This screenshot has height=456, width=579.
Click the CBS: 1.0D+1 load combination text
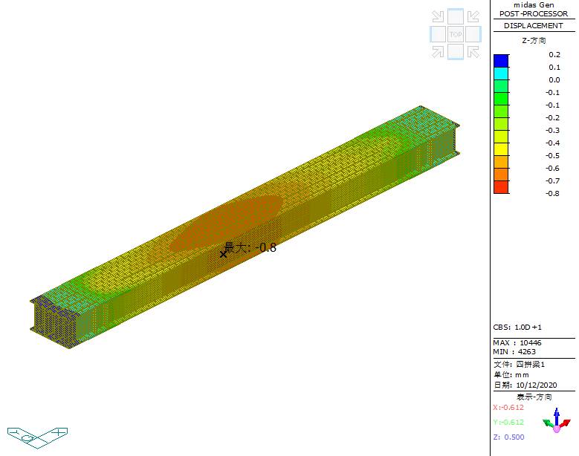coord(517,327)
